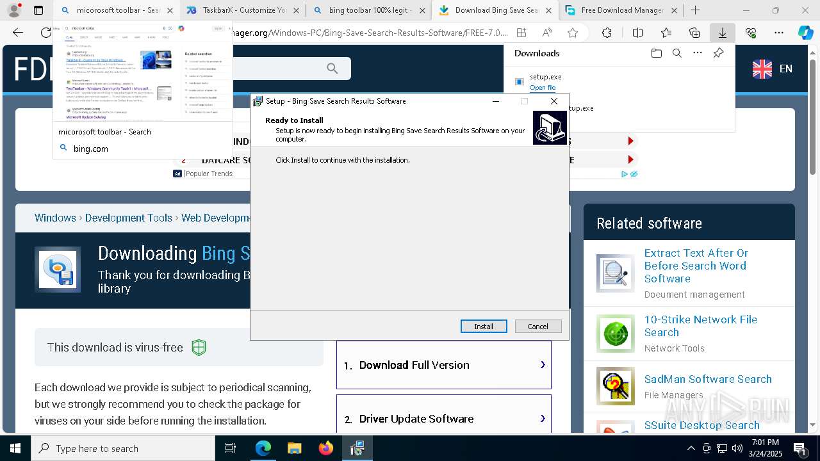Click the taskbar search box

click(x=123, y=448)
